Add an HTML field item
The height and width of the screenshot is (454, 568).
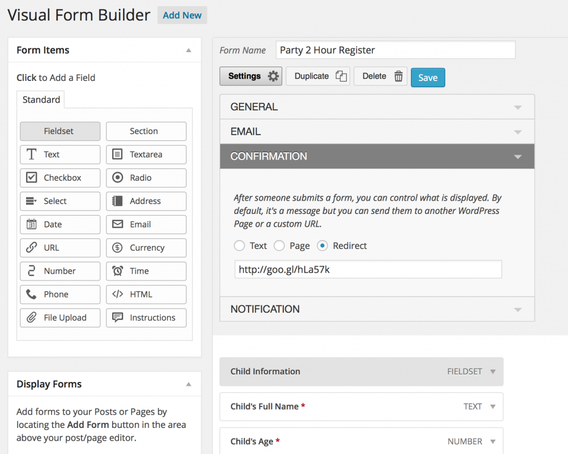coord(146,294)
